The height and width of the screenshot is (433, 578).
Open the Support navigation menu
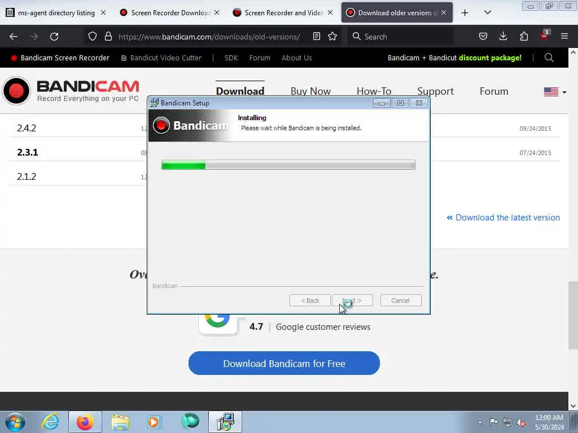[x=435, y=91]
